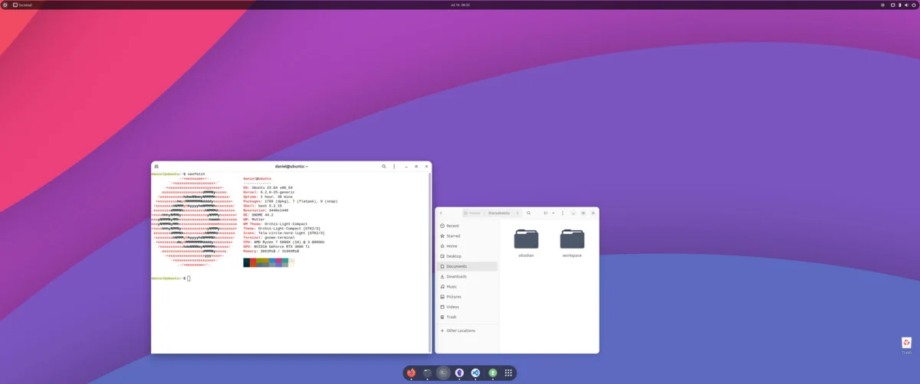Maximize the Terminal window
This screenshot has width=920, height=384.
click(416, 166)
